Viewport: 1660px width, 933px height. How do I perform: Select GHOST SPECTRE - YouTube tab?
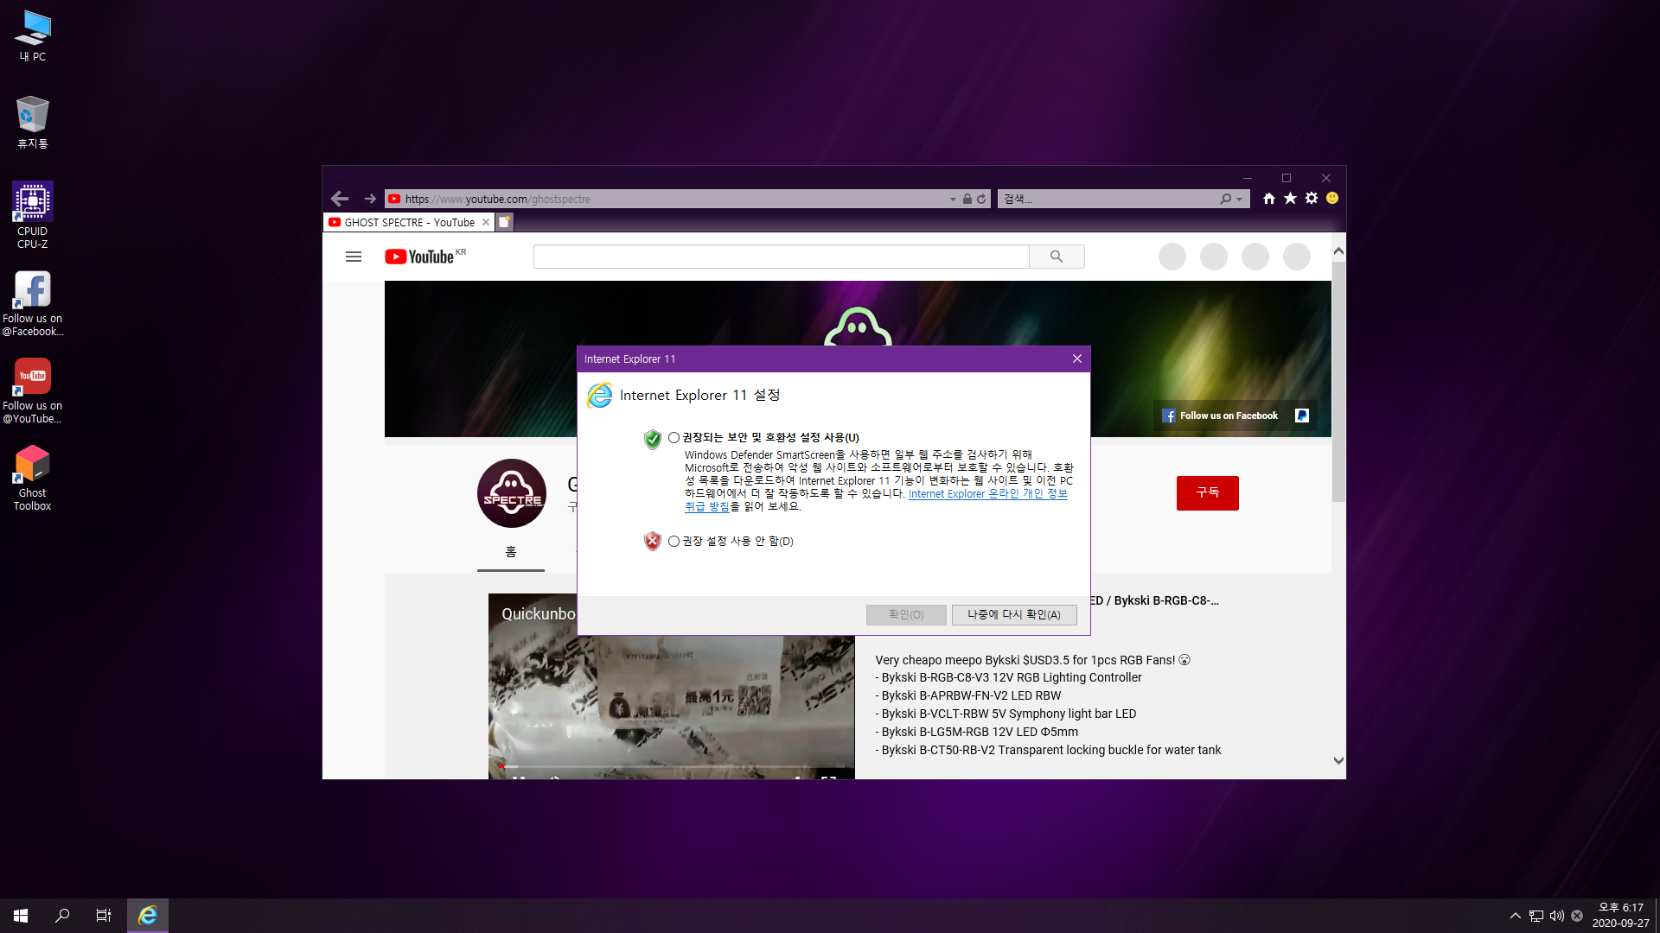pos(408,222)
